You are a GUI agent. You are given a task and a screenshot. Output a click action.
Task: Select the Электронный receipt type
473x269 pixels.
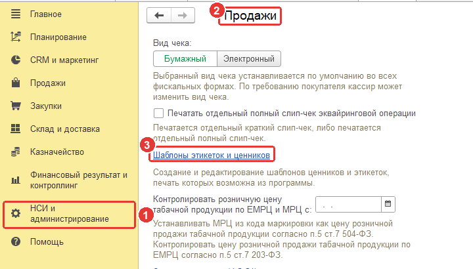(x=249, y=59)
